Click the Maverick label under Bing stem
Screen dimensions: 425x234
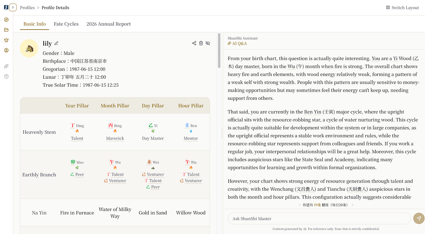point(115,138)
